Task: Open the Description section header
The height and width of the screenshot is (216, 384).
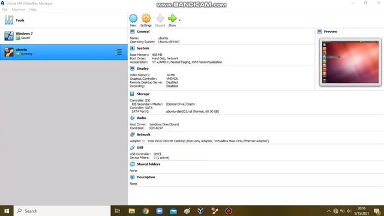Action: coord(146,177)
